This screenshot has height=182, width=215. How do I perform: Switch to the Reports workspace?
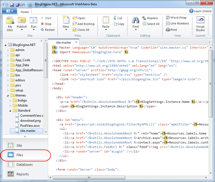coord(25,174)
